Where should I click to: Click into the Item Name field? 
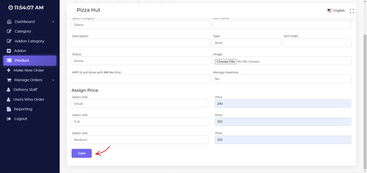coord(282,25)
